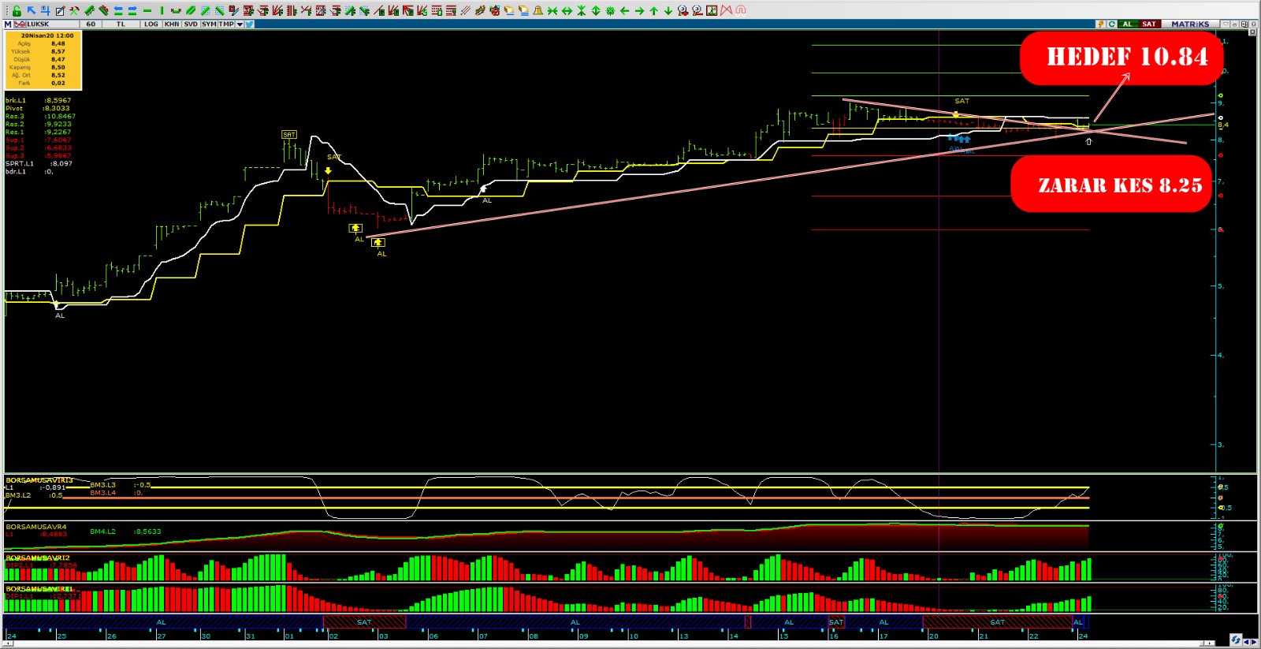Open the pencil edit note tool
Image resolution: width=1261 pixels, height=649 pixels.
tap(60, 11)
